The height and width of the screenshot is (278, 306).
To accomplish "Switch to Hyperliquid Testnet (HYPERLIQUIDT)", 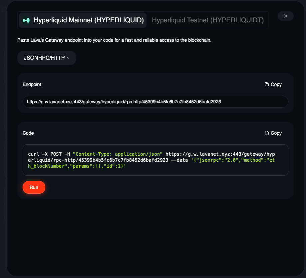I will 207,20.
